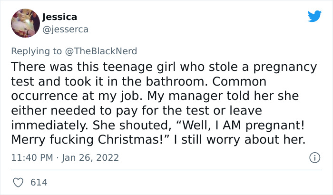Click the divider line below the timestamp
The height and width of the screenshot is (195, 333).
coord(166,169)
